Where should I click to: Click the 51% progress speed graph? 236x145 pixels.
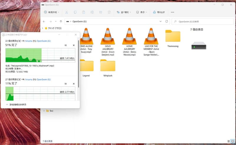(x=40, y=55)
